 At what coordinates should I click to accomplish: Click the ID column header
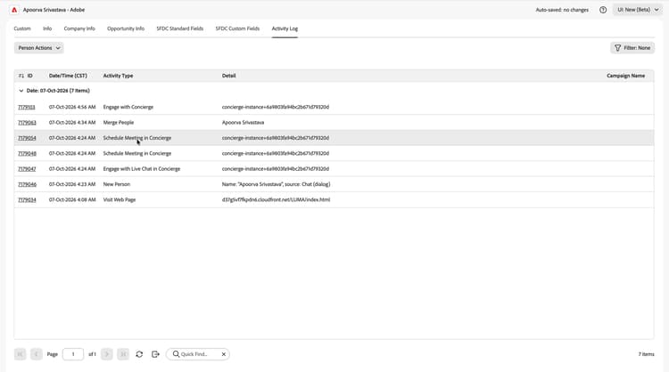tap(29, 76)
